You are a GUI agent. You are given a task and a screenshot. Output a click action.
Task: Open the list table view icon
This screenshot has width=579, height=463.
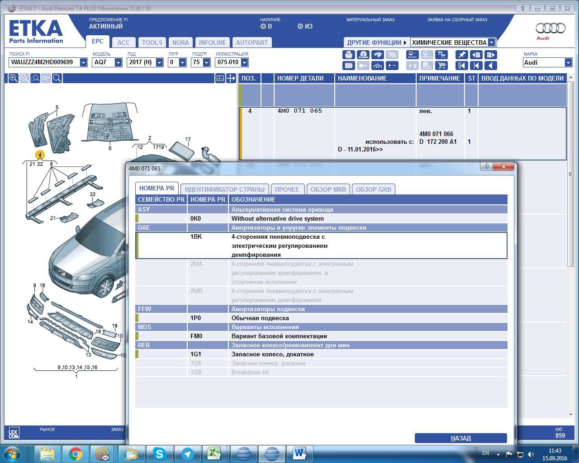click(348, 66)
